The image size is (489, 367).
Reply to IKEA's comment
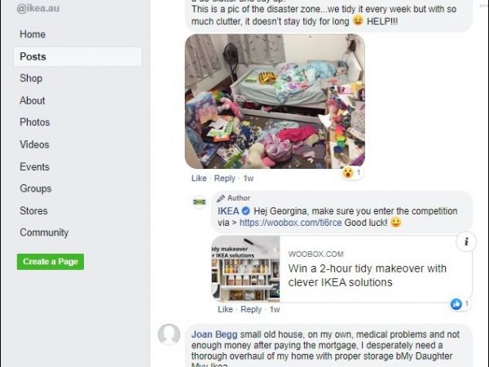pyautogui.click(x=251, y=309)
